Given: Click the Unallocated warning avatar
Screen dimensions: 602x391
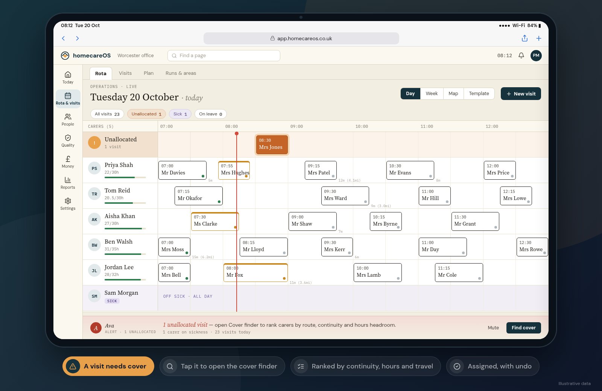Looking at the screenshot, I should pos(94,142).
